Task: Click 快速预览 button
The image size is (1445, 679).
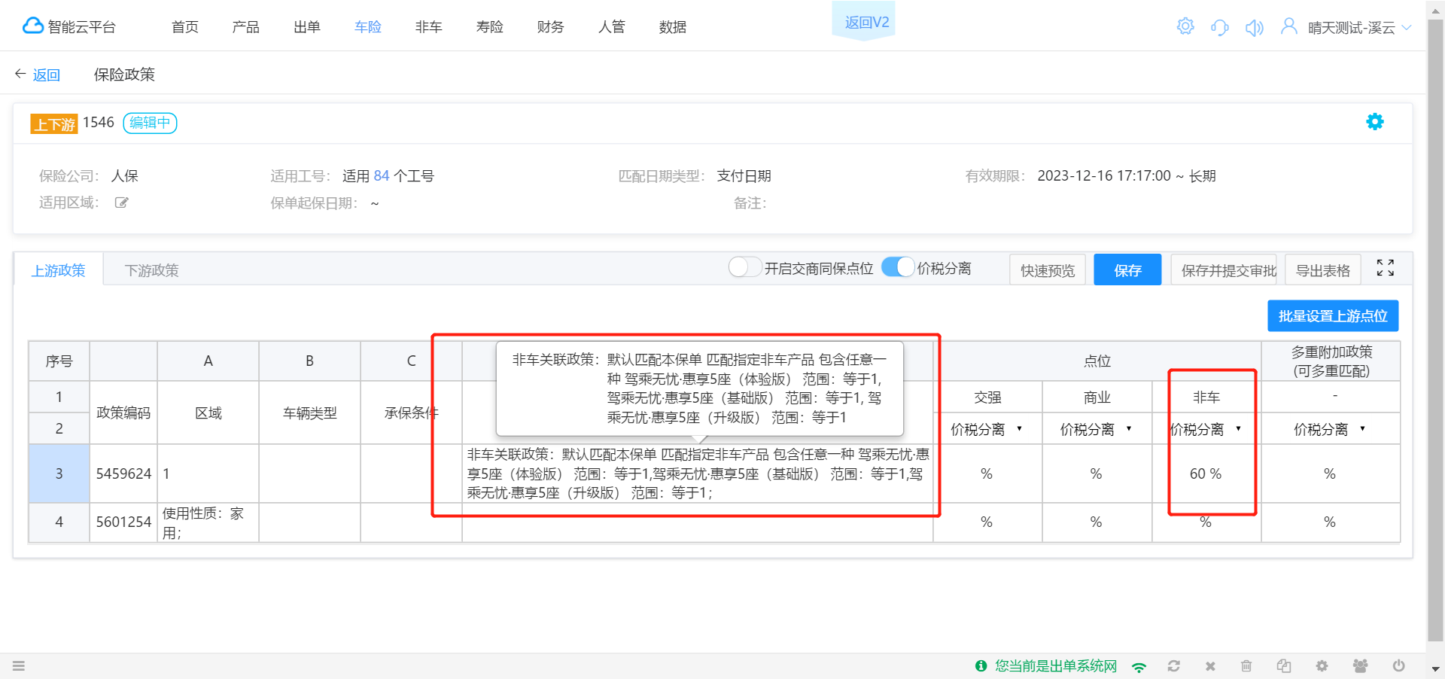Action: click(1048, 270)
